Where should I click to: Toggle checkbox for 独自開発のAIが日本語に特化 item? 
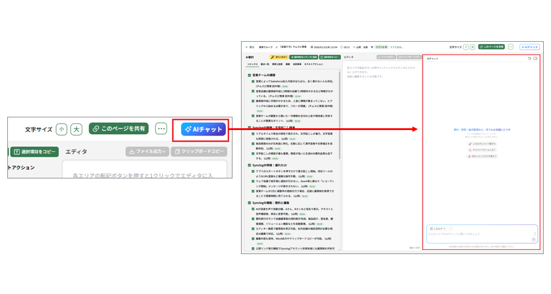(252, 143)
